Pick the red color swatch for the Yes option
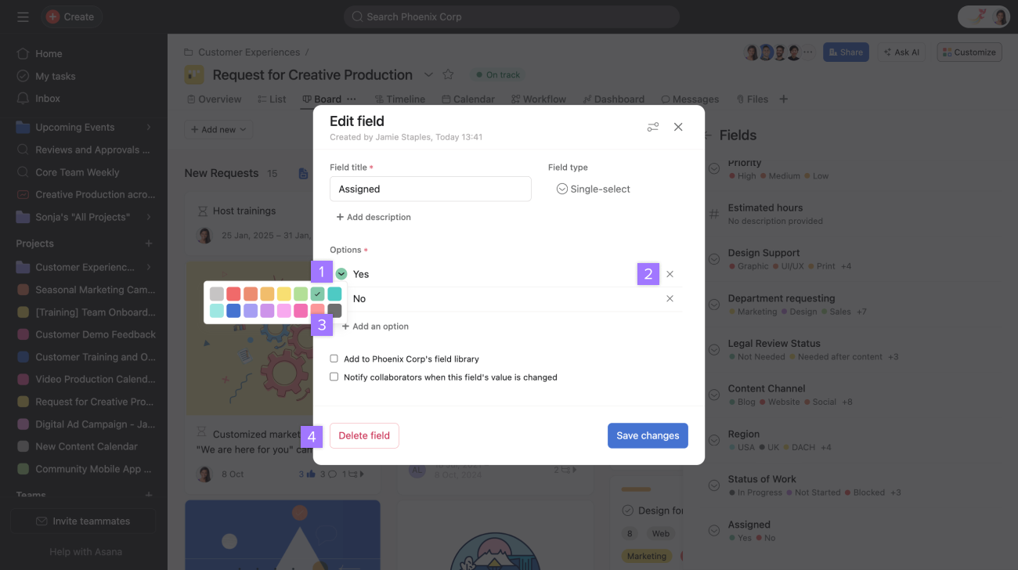The width and height of the screenshot is (1018, 570). pyautogui.click(x=232, y=293)
